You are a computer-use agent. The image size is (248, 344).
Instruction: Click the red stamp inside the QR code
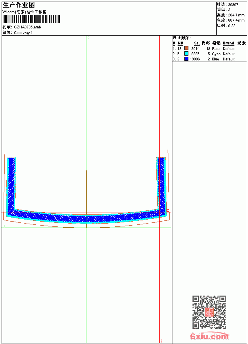(x=209, y=312)
